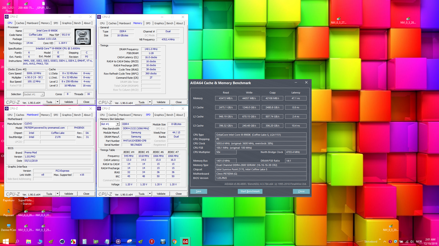
Task: Click Close button in CPU-Z Memory window
Action: (x=179, y=102)
